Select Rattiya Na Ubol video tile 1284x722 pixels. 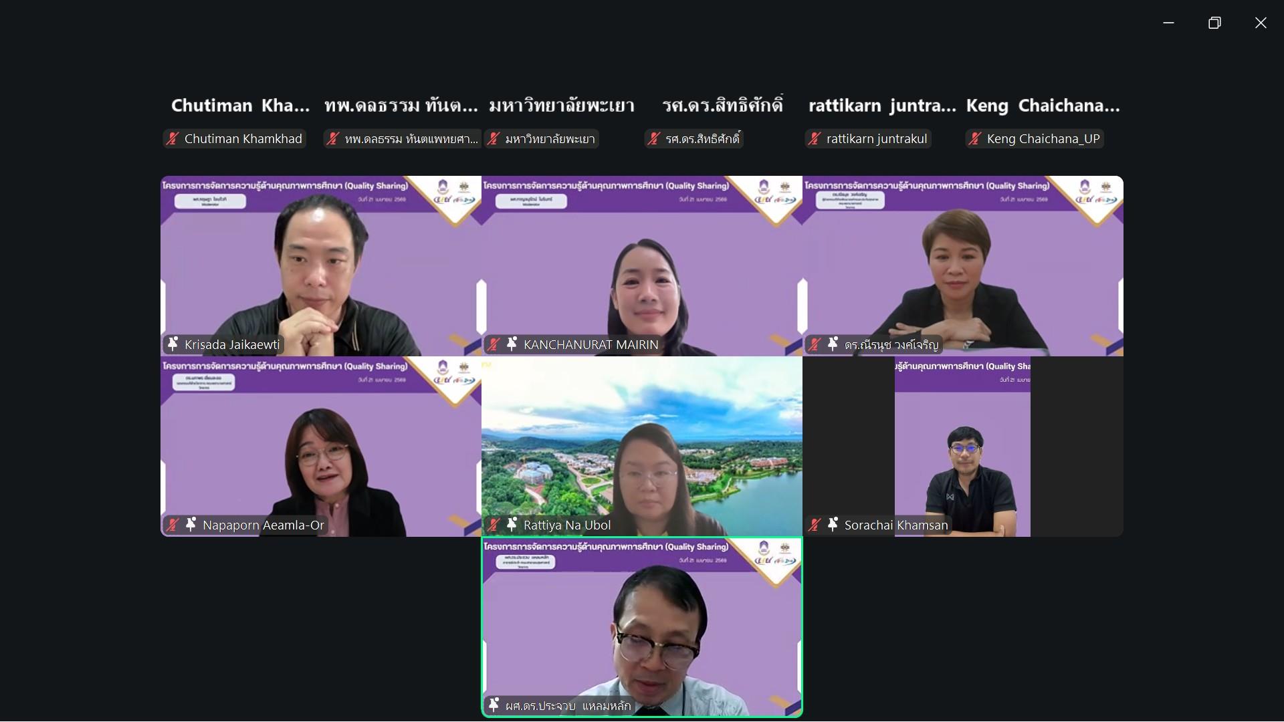642,447
